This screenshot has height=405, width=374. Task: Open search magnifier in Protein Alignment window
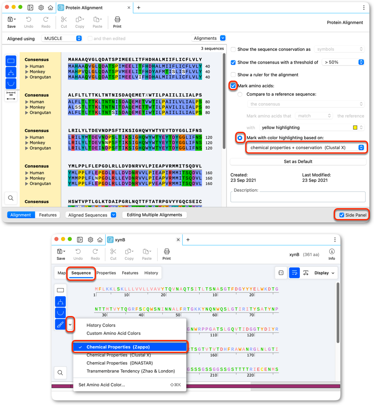pyautogui.click(x=11, y=198)
